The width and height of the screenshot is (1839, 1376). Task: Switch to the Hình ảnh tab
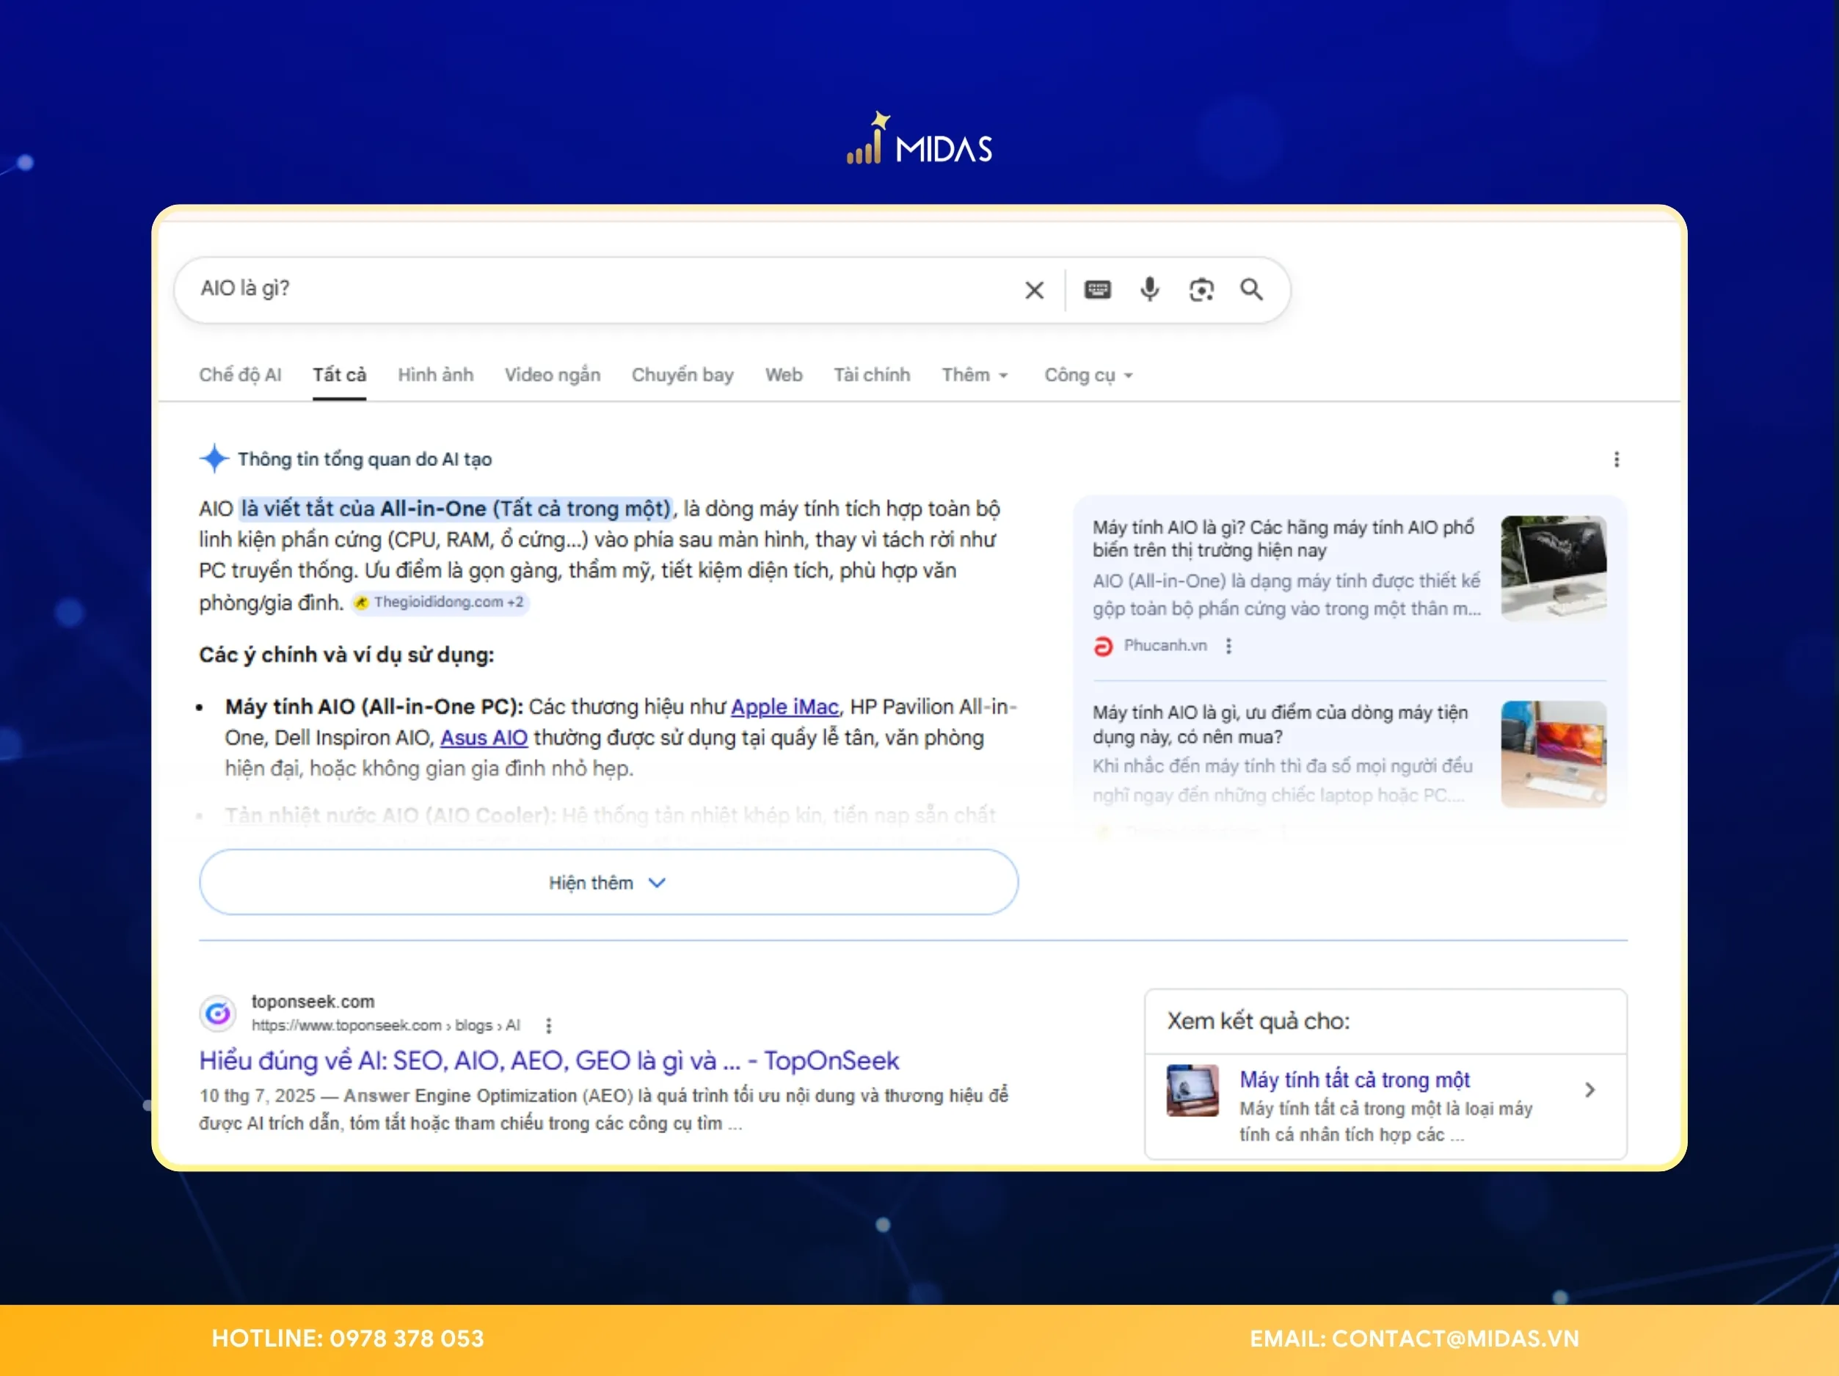pos(435,375)
